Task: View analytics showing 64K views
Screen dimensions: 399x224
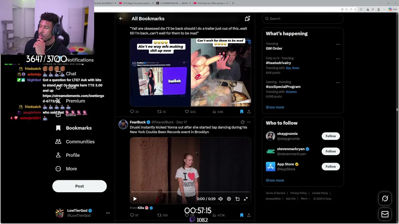Action: [218, 112]
